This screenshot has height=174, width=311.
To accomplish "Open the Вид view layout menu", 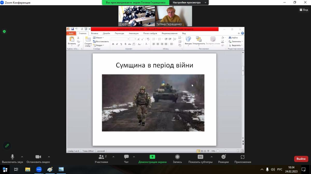I will [x=303, y=10].
